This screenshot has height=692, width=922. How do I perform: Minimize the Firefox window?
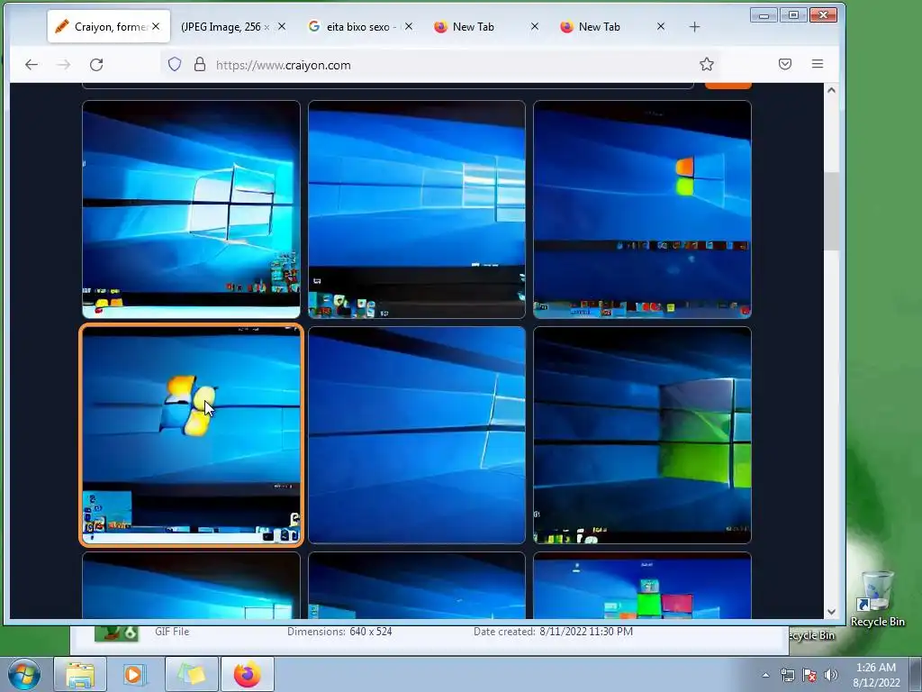click(764, 15)
